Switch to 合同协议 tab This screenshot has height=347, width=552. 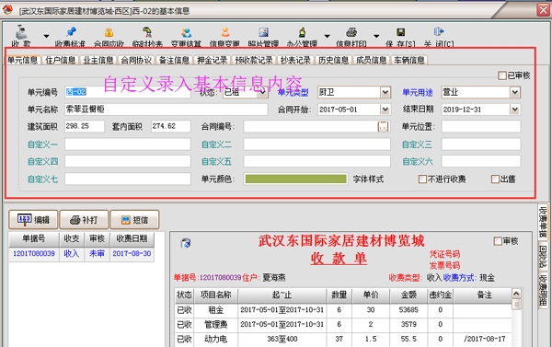136,60
